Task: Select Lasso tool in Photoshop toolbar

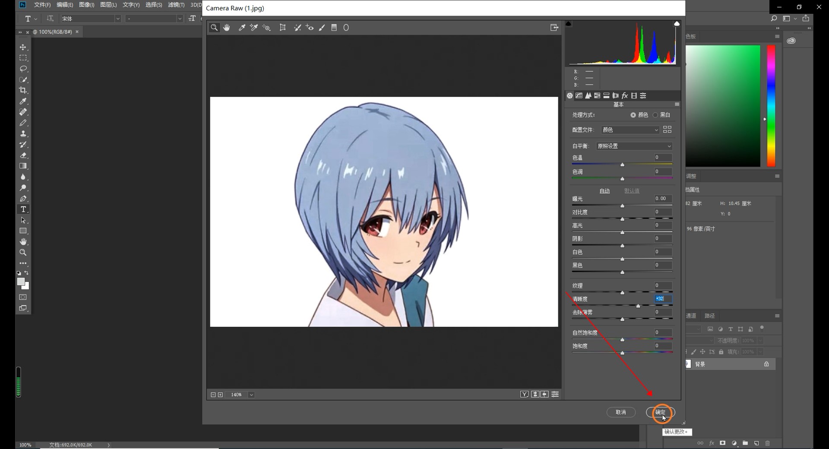Action: (x=23, y=69)
